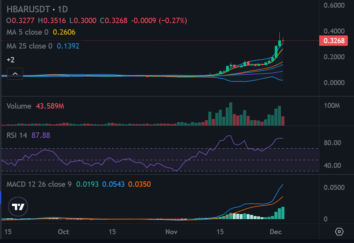
Task: Click the RSI value 87.88
Action: [41, 135]
